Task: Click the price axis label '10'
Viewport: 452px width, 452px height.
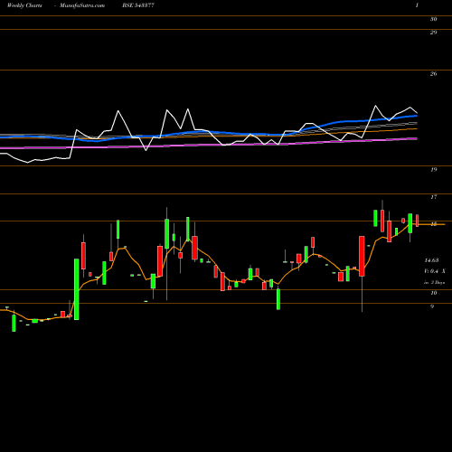Action: coord(433,293)
